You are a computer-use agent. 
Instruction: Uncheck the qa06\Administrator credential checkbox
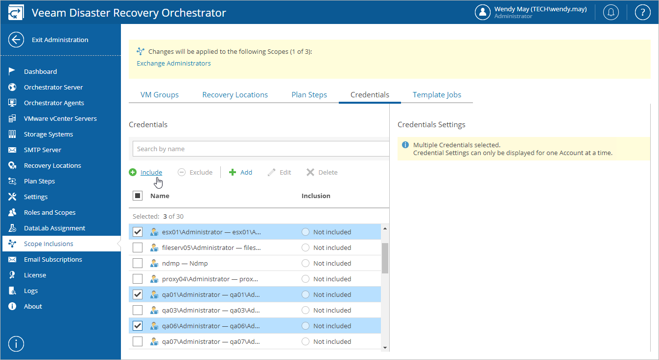tap(138, 326)
